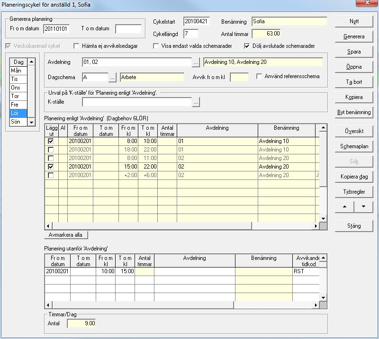Enable Visa endast valda schemarader
379x339 pixels.
click(x=156, y=46)
